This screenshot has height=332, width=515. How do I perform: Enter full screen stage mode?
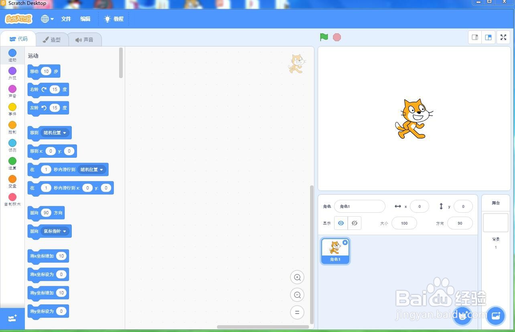[x=503, y=37]
